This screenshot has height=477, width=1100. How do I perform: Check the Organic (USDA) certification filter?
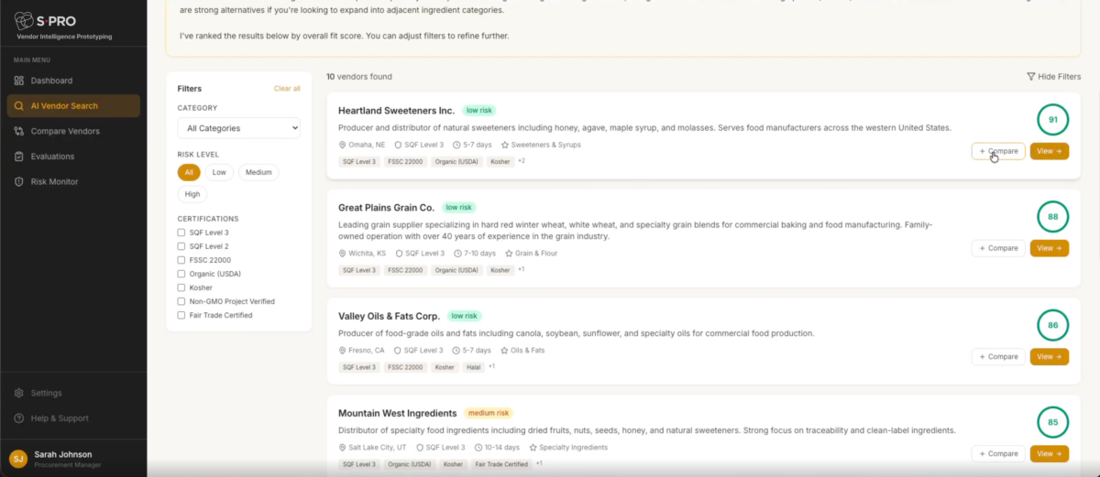point(181,274)
